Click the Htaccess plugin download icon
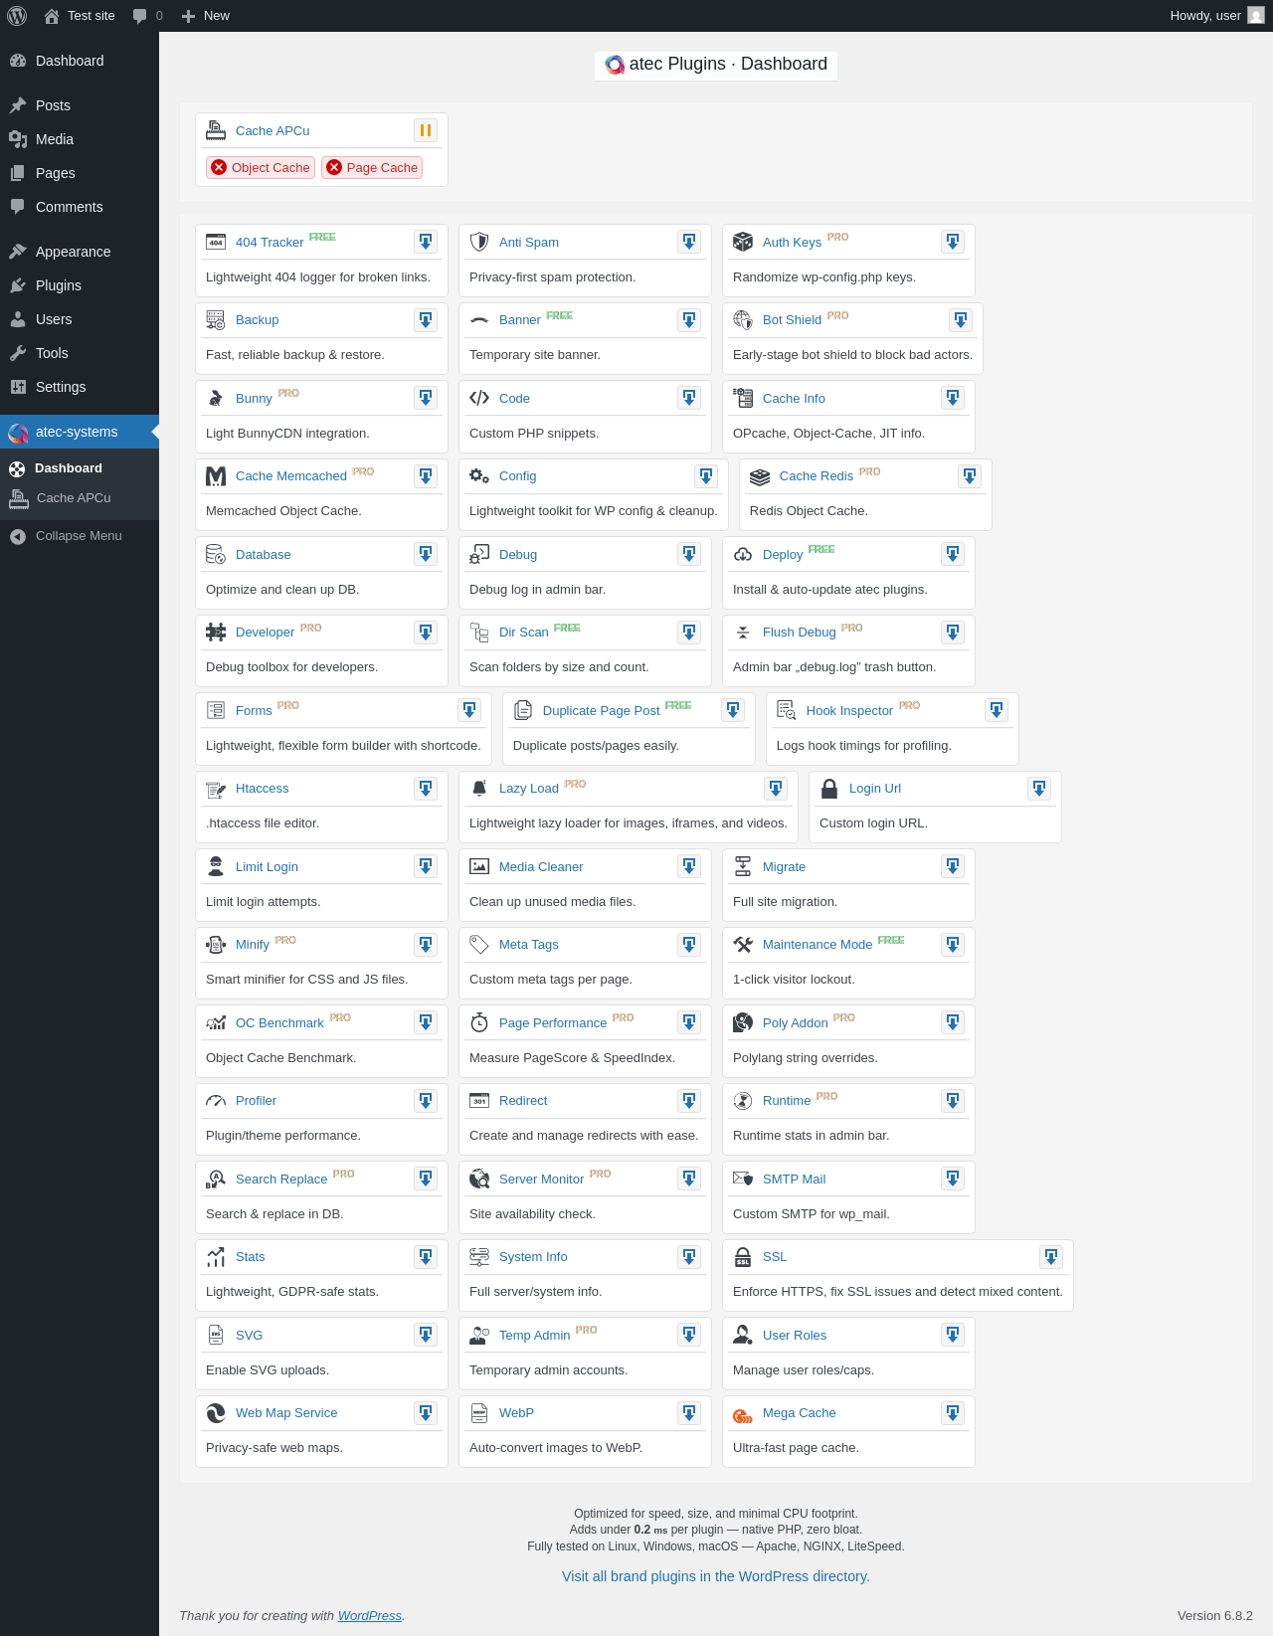Viewport: 1273px width, 1636px height. pos(426,789)
